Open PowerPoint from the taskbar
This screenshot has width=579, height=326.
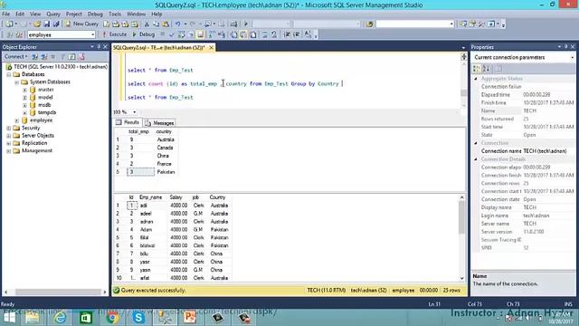point(190,318)
